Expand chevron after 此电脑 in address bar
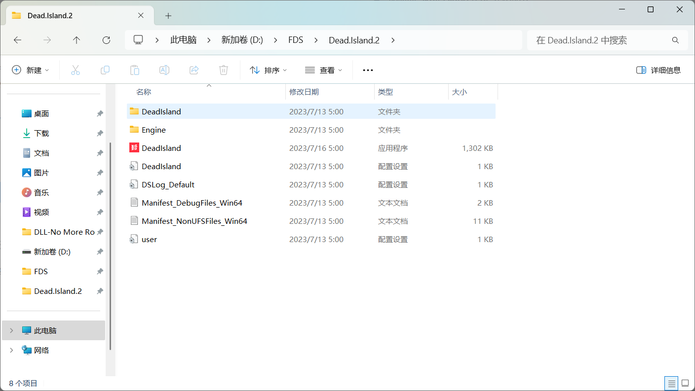This screenshot has height=391, width=695. [209, 40]
